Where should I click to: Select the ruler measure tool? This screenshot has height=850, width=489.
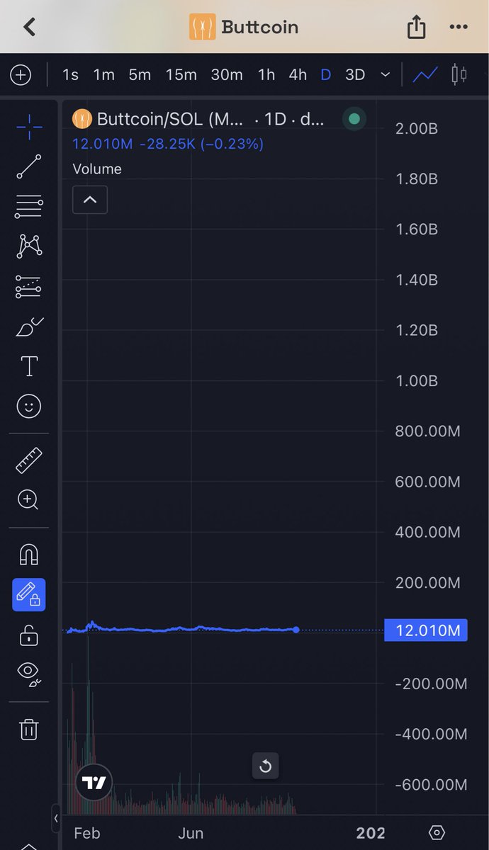(29, 460)
